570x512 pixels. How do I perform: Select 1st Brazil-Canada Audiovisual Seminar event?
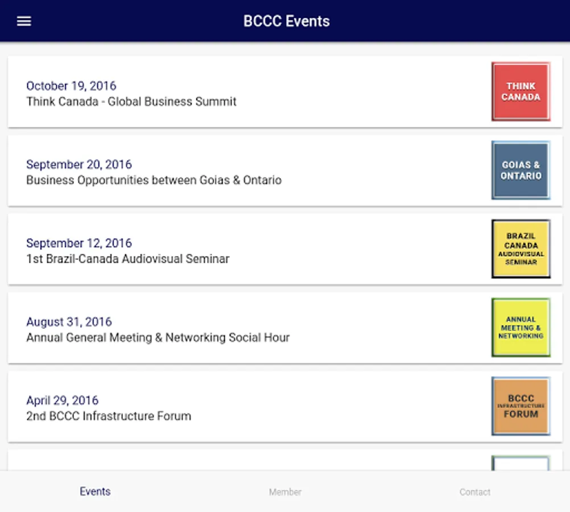click(128, 259)
